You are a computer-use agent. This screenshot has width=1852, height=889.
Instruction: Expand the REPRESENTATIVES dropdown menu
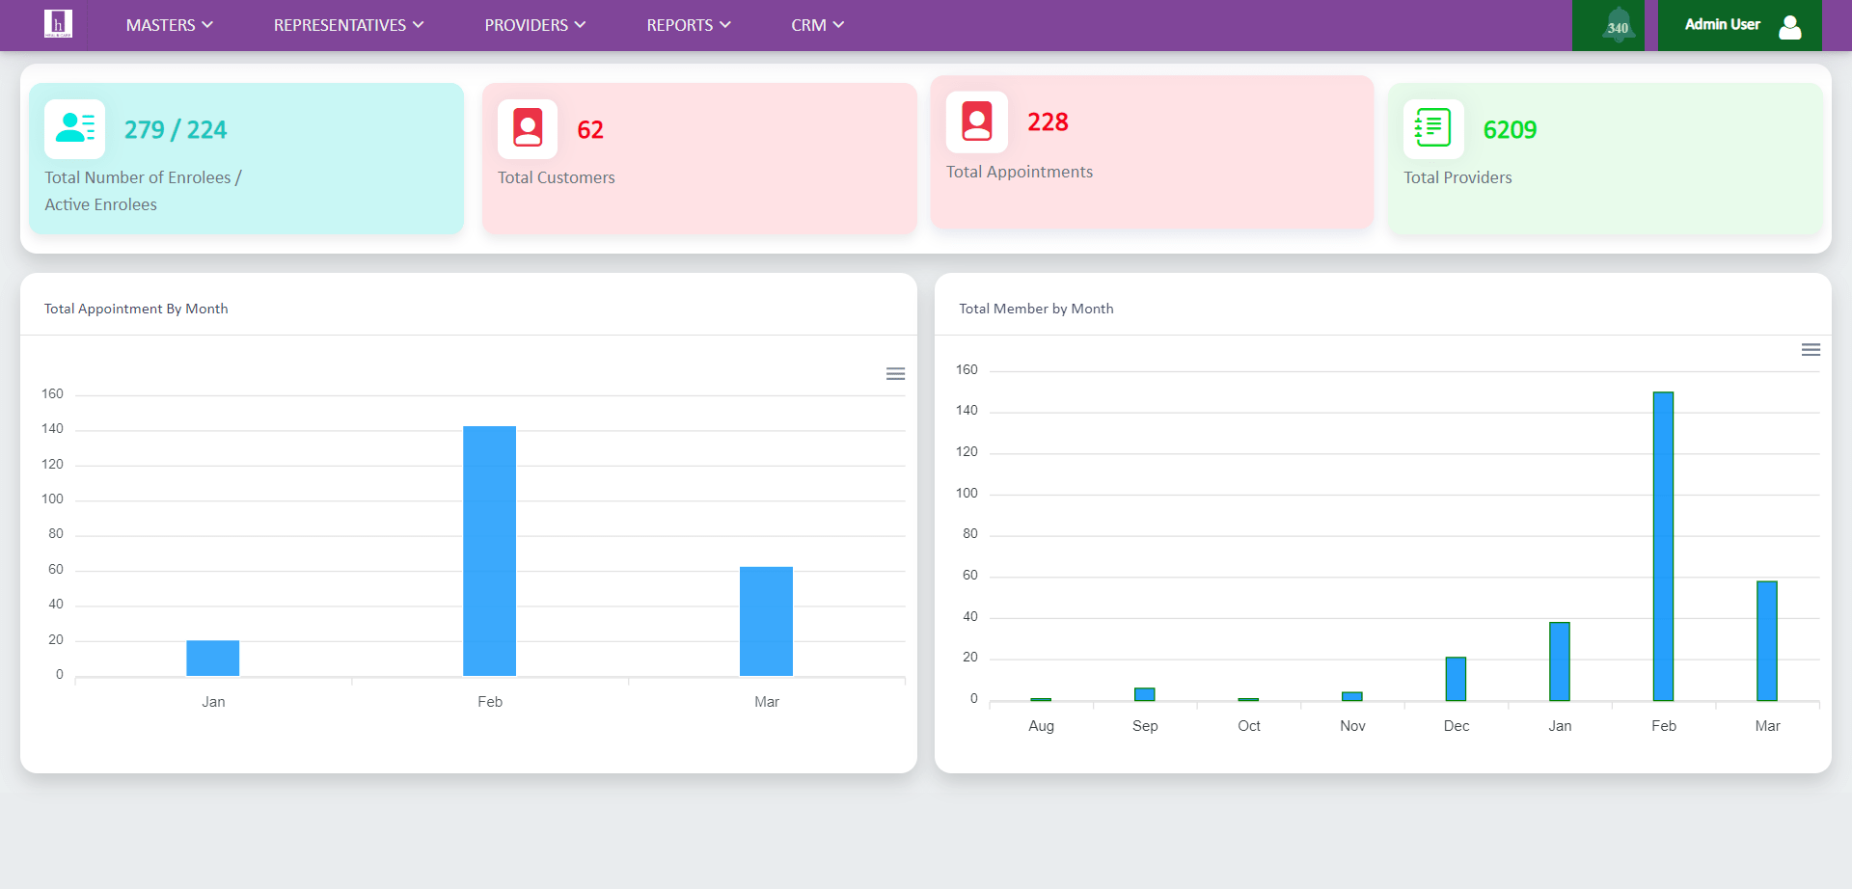348,25
